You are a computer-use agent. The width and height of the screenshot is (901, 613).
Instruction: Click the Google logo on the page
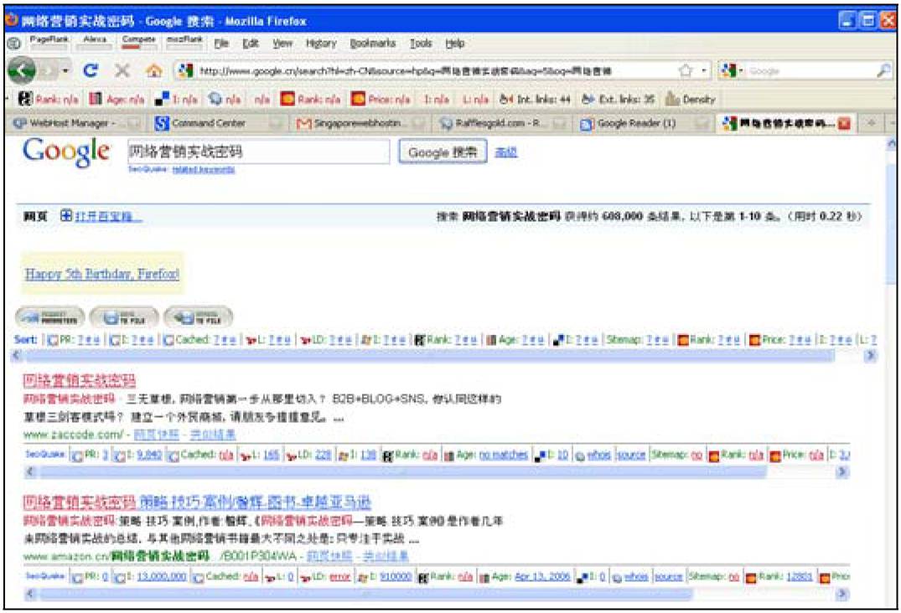tap(65, 152)
